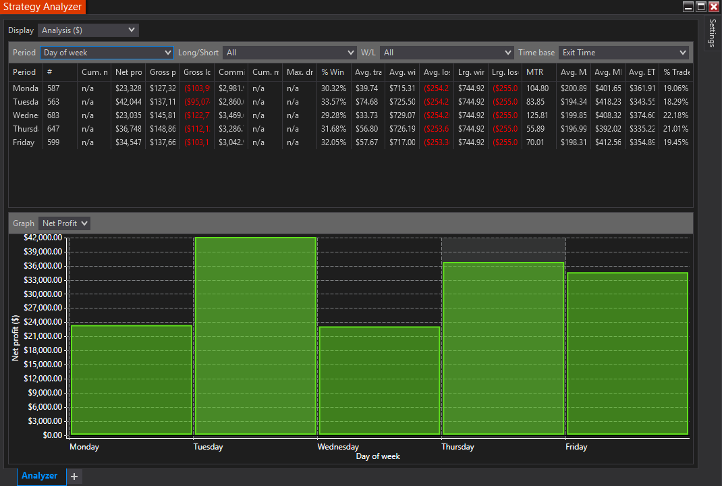Click the $3,286 commission cell for Thursday
The width and height of the screenshot is (722, 486).
point(231,129)
